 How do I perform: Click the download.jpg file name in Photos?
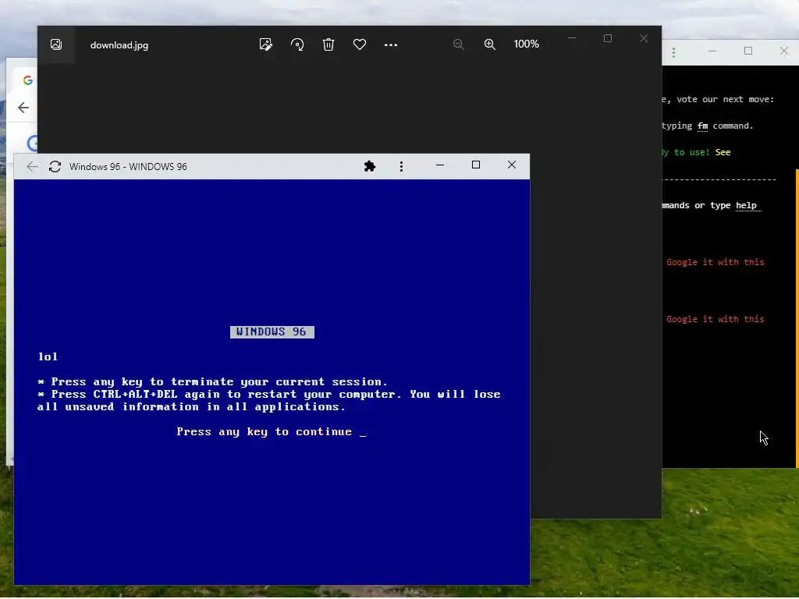[x=119, y=44]
